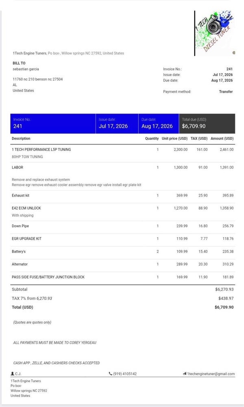Select the E42 ECM UNLOCK line item
This screenshot has width=244, height=407.
26,208
